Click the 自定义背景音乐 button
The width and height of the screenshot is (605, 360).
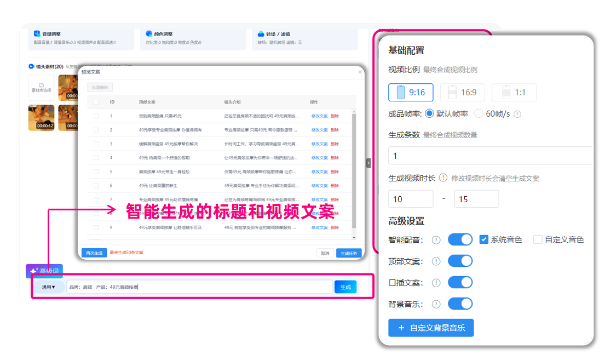tap(431, 328)
